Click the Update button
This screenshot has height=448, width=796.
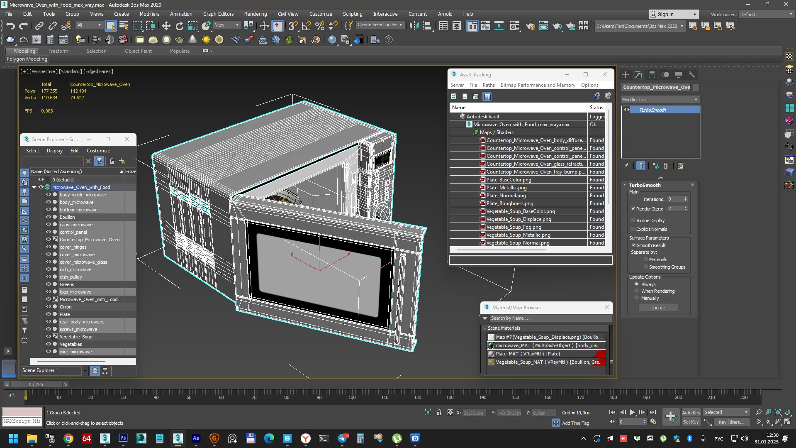click(658, 308)
